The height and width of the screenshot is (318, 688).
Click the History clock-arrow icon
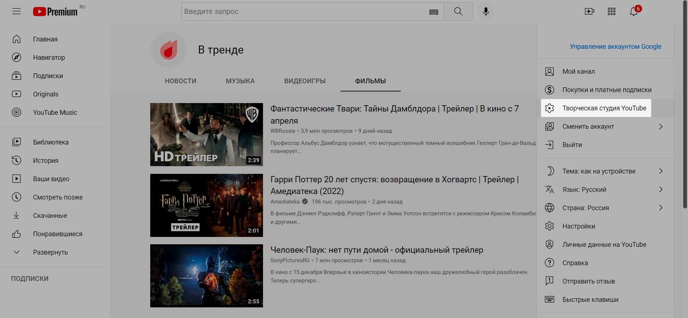click(x=17, y=161)
